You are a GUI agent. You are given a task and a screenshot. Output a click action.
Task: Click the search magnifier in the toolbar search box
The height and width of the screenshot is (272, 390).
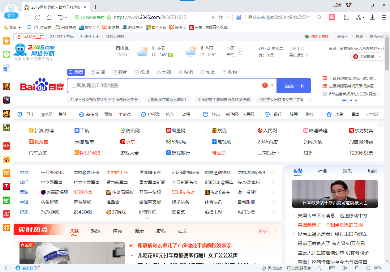click(x=319, y=17)
